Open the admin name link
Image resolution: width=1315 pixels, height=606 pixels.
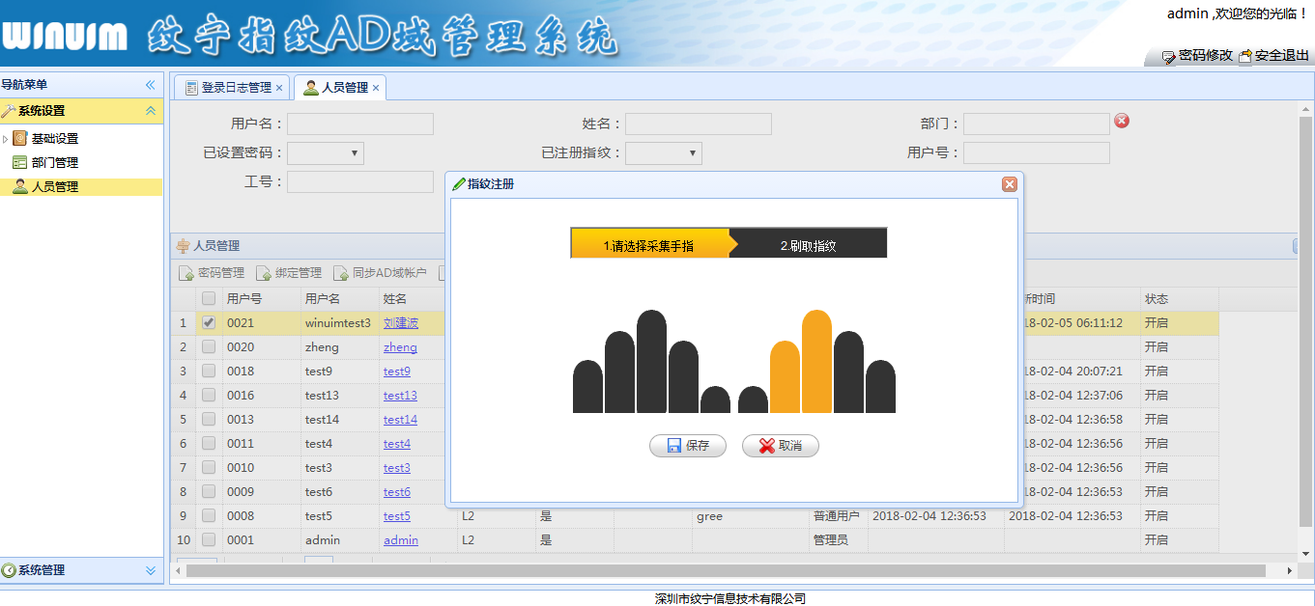pyautogui.click(x=401, y=540)
